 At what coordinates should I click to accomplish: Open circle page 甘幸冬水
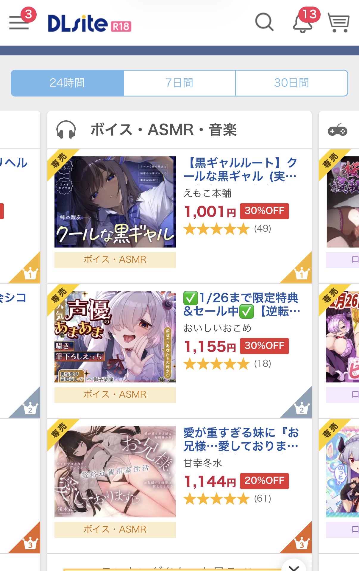[203, 463]
